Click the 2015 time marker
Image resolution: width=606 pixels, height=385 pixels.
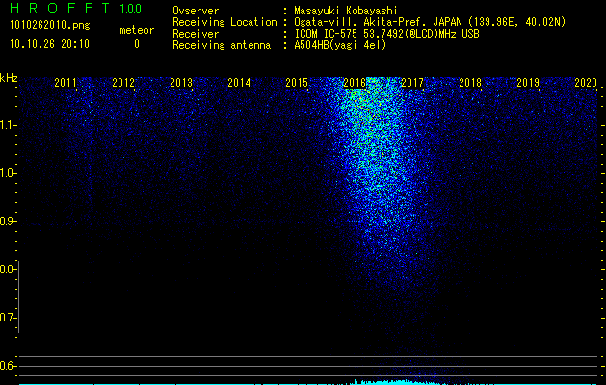point(297,82)
